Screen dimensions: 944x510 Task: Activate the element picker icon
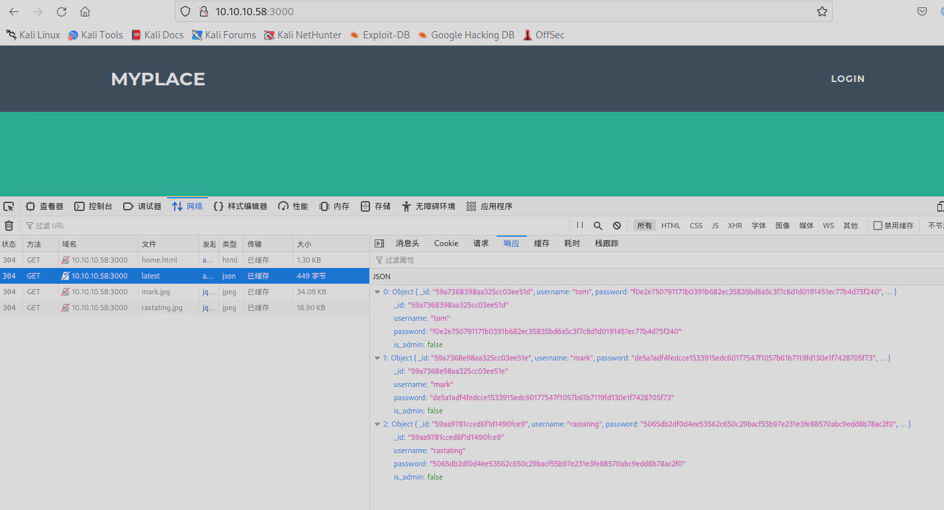click(x=9, y=206)
